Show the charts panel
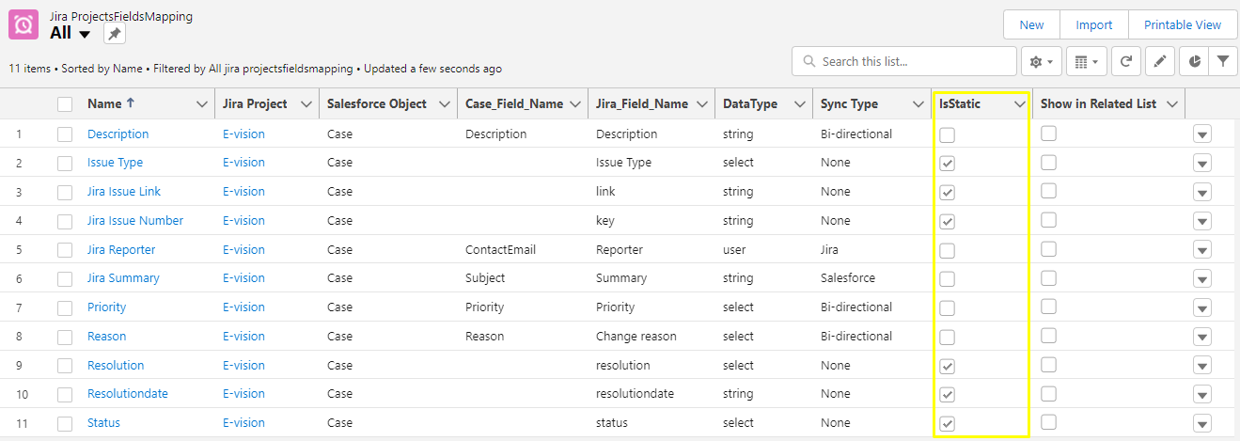This screenshot has height=441, width=1240. click(x=1194, y=61)
